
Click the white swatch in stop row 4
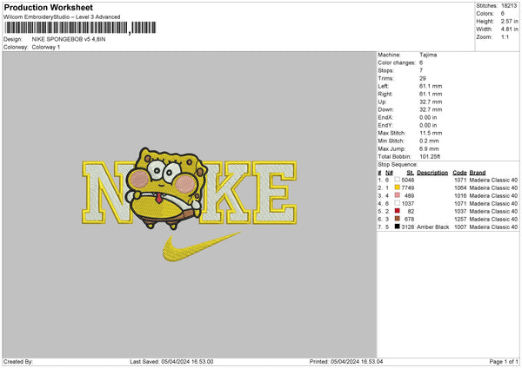click(x=398, y=203)
